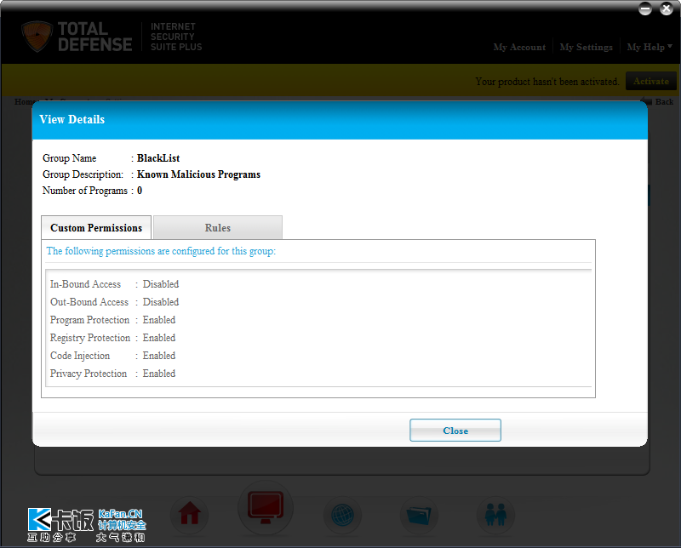Click the Activate button
Image resolution: width=681 pixels, height=548 pixels.
(x=651, y=81)
